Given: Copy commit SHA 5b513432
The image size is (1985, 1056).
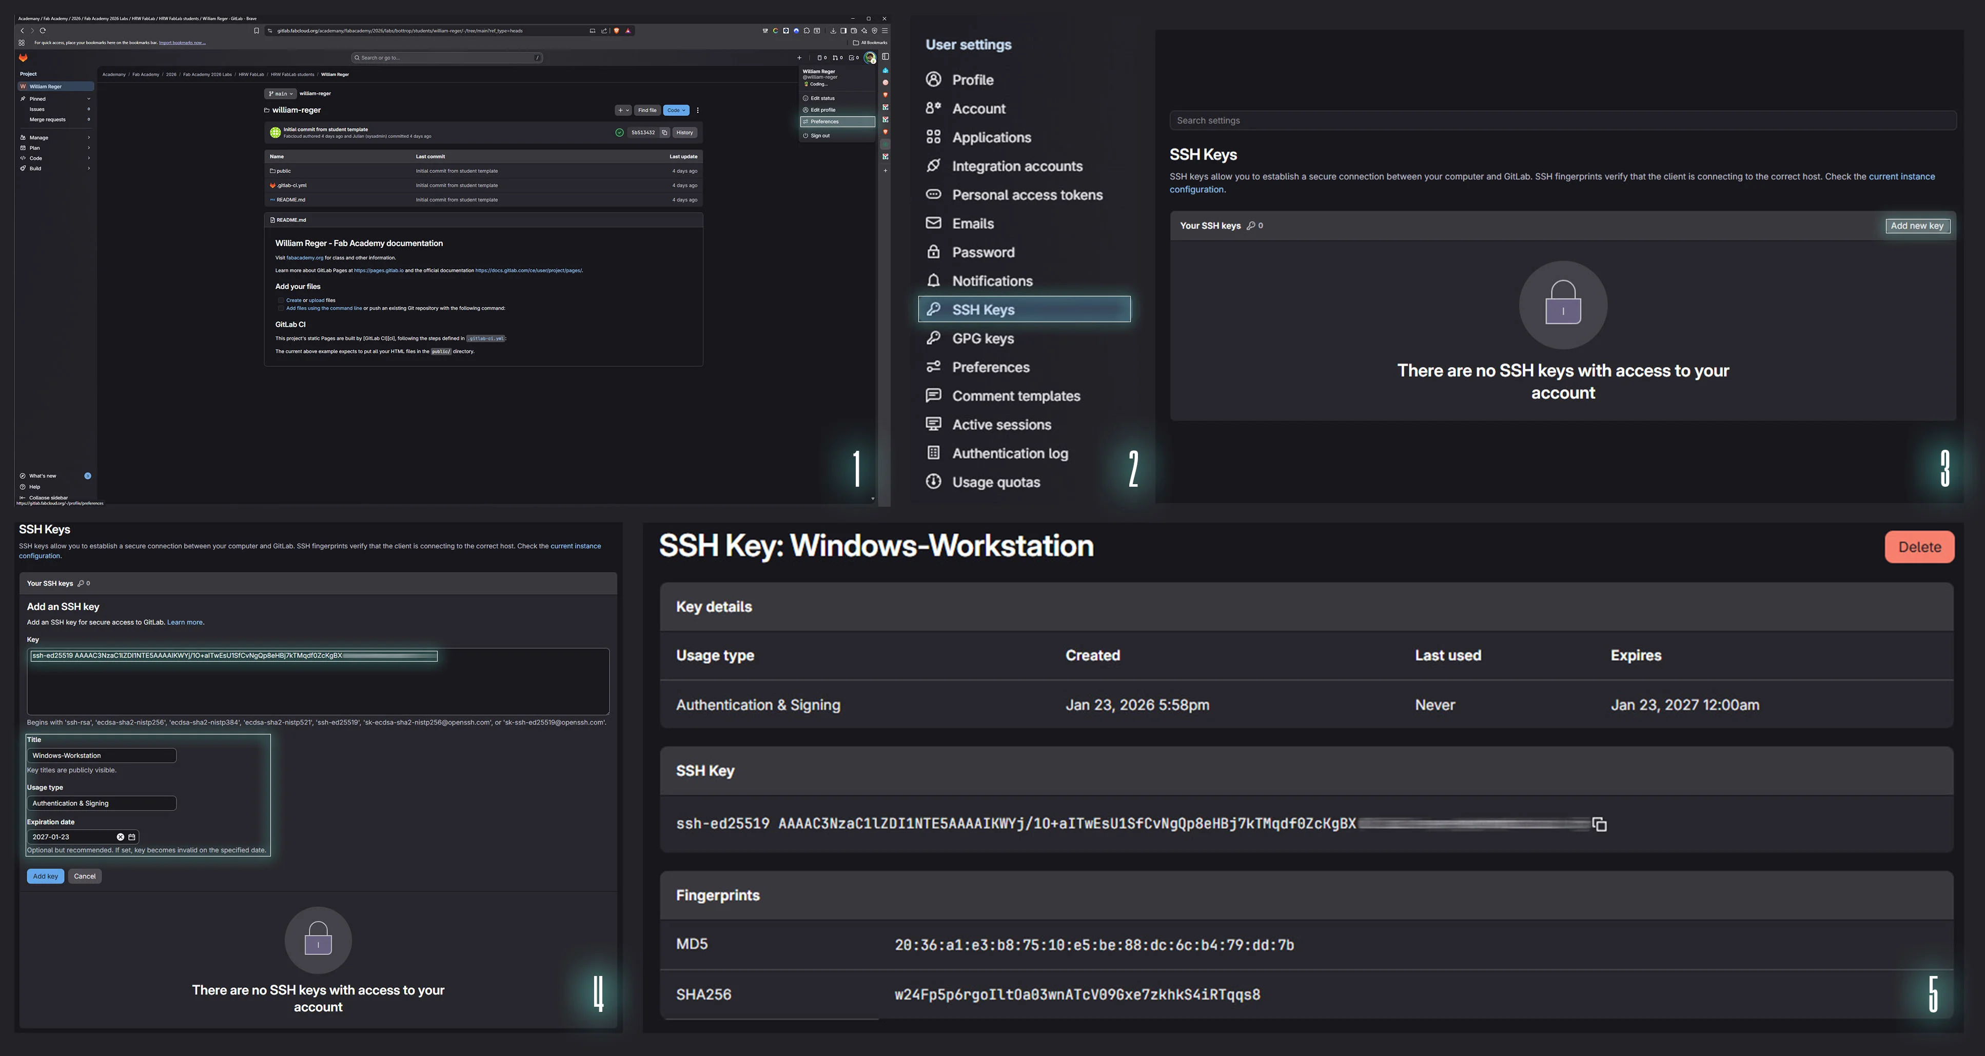Looking at the screenshot, I should coord(665,132).
